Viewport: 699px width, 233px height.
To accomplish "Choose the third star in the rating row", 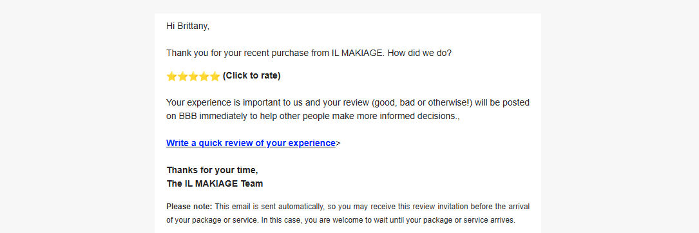I will pos(193,76).
